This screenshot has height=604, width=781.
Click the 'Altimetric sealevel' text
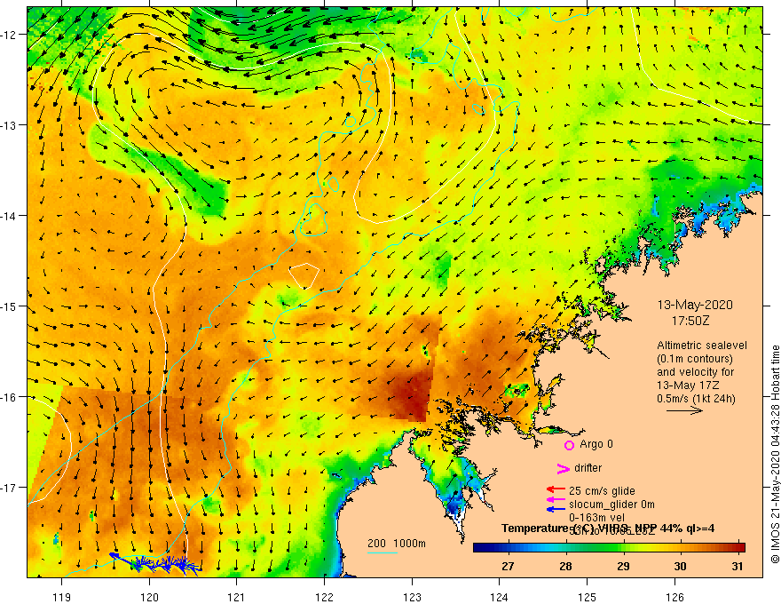[702, 346]
